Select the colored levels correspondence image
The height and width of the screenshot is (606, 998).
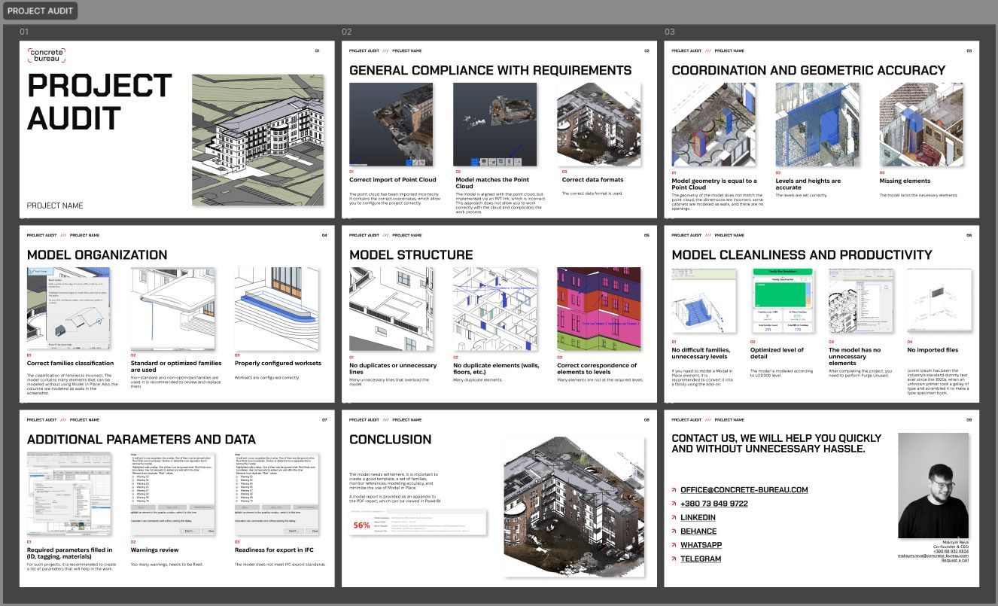(x=598, y=309)
